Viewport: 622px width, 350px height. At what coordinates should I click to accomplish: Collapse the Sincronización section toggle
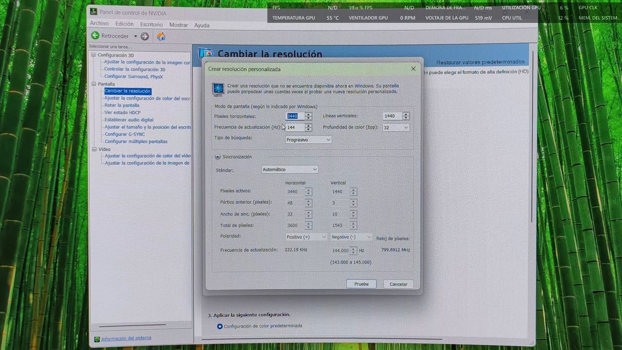218,157
